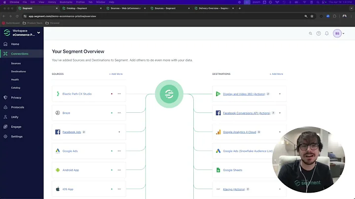This screenshot has height=199, width=355.
Task: Click the central Segment hub icon
Action: (169, 94)
